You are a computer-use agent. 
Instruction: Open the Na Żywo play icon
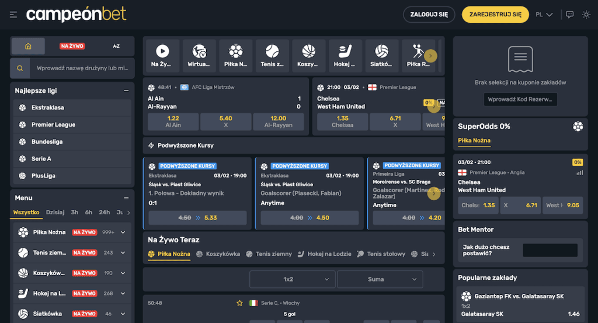pos(162,51)
